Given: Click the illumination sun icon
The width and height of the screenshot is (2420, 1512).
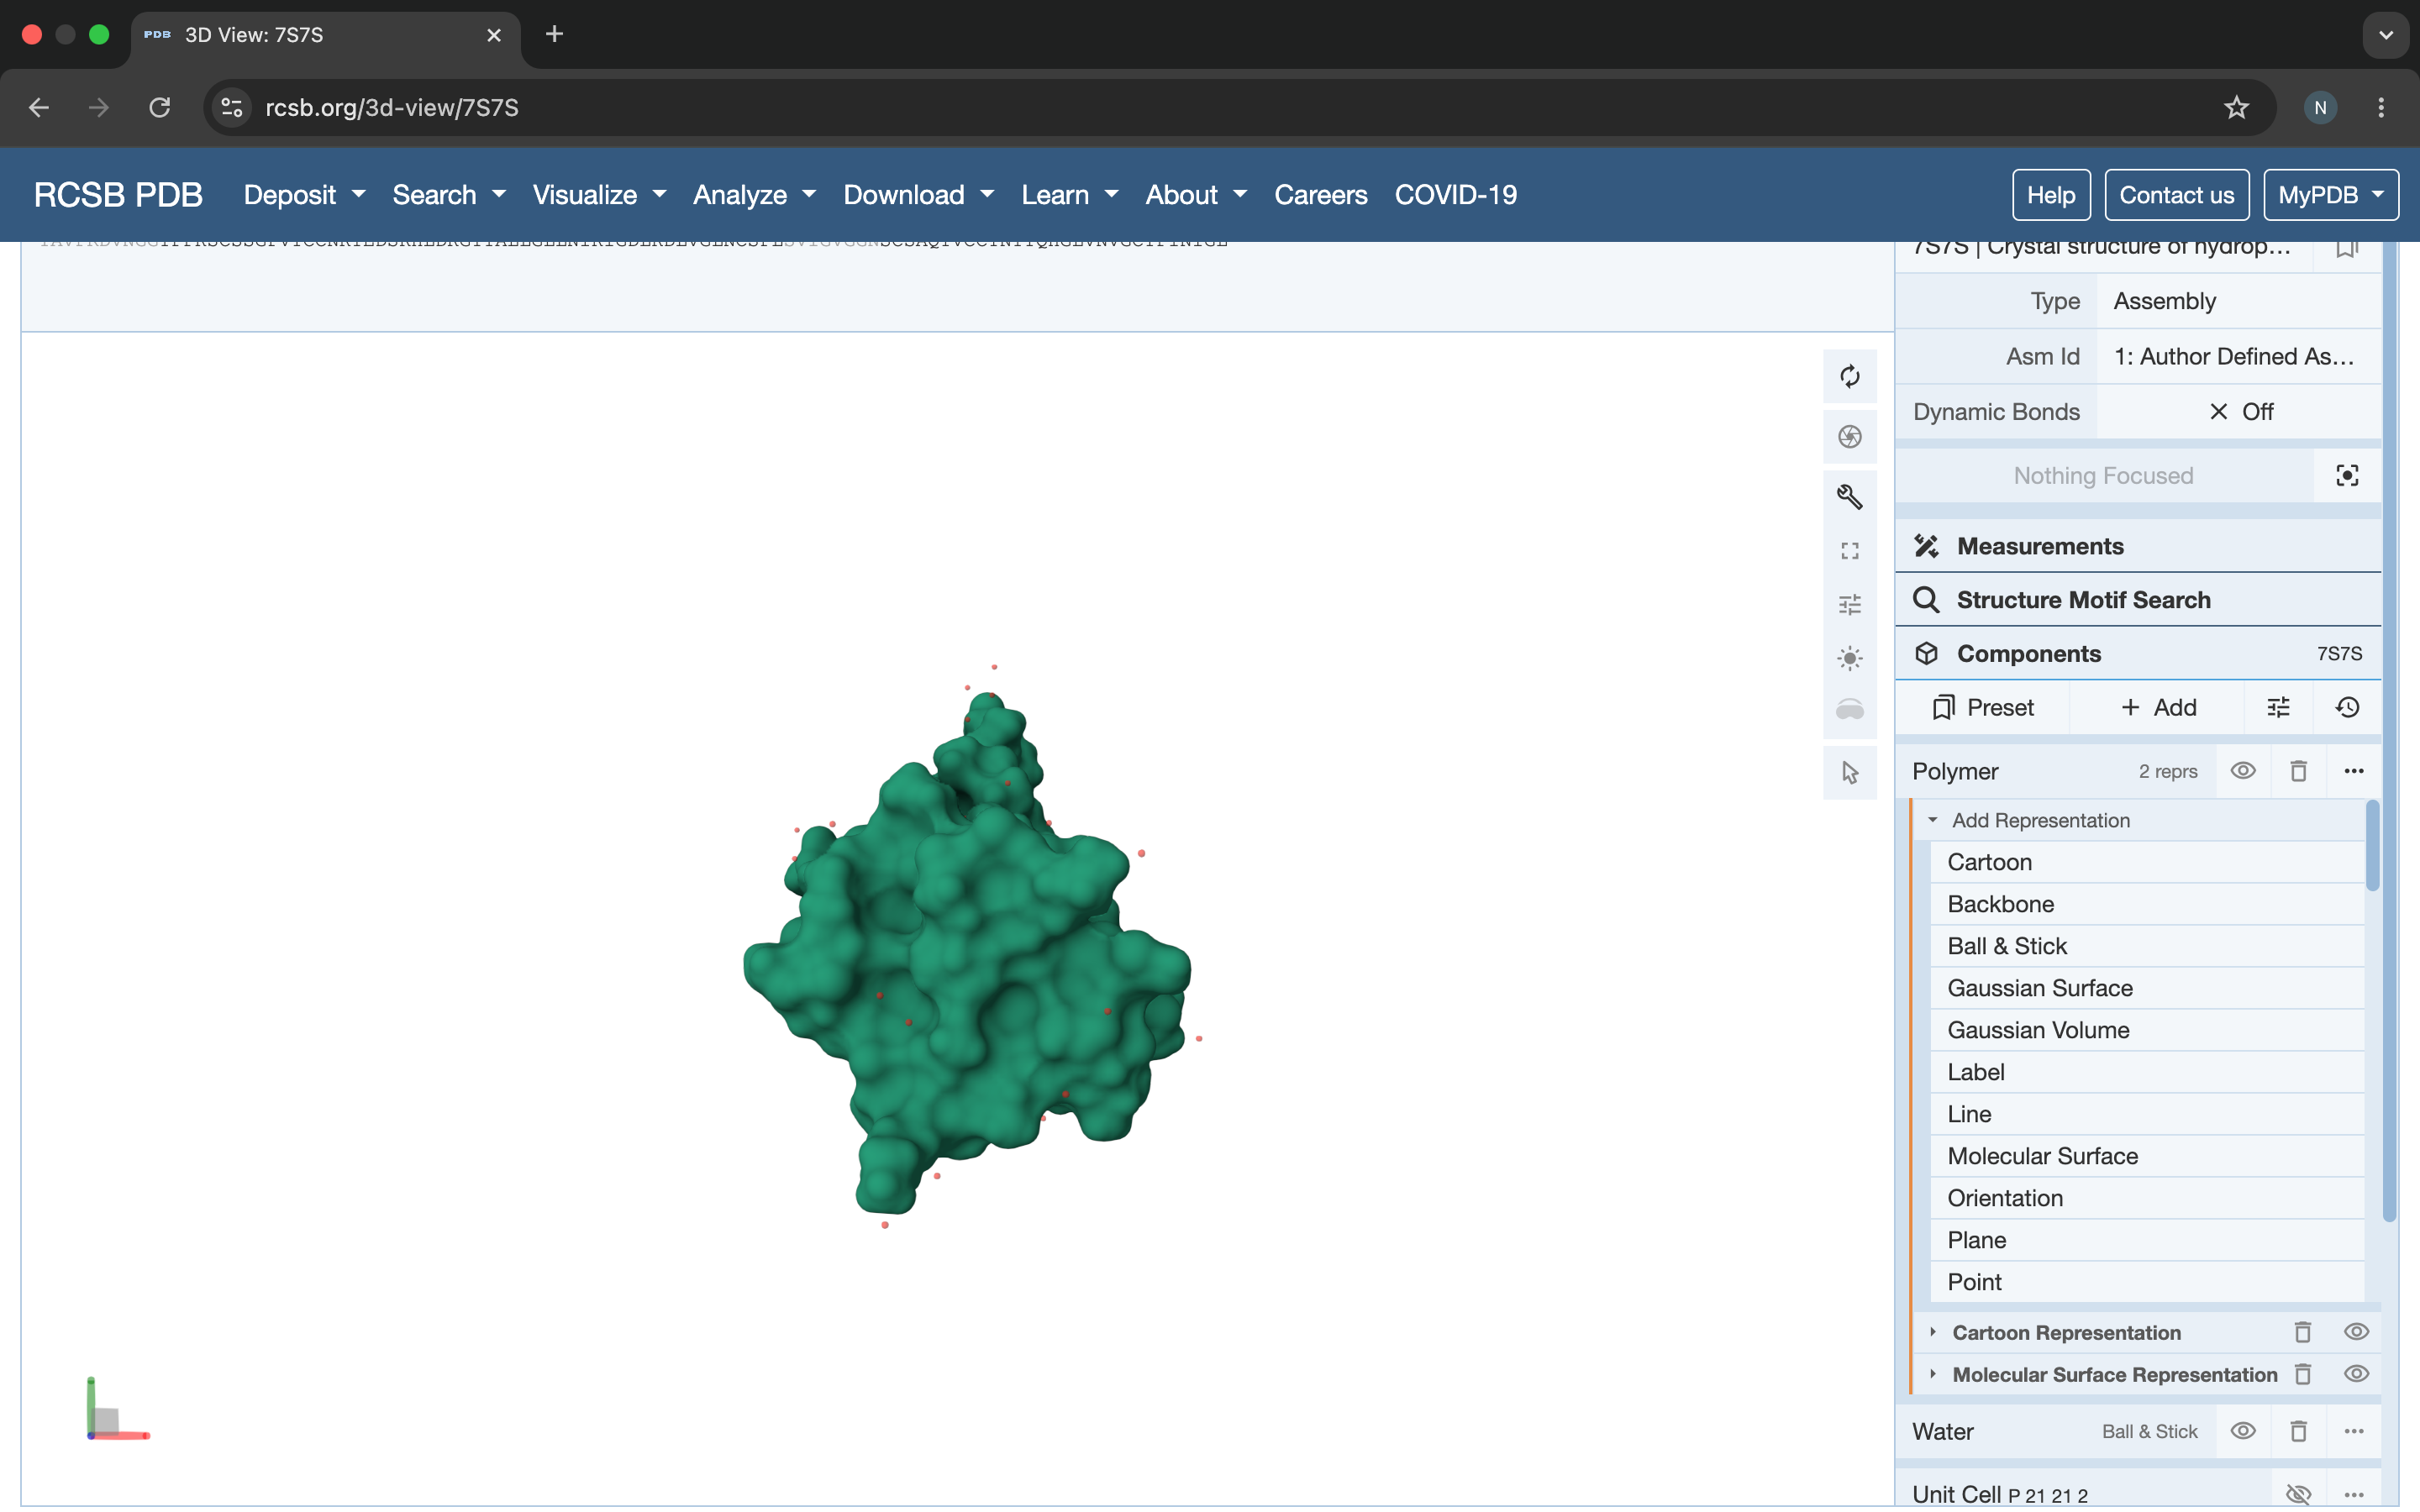Looking at the screenshot, I should coord(1849,658).
